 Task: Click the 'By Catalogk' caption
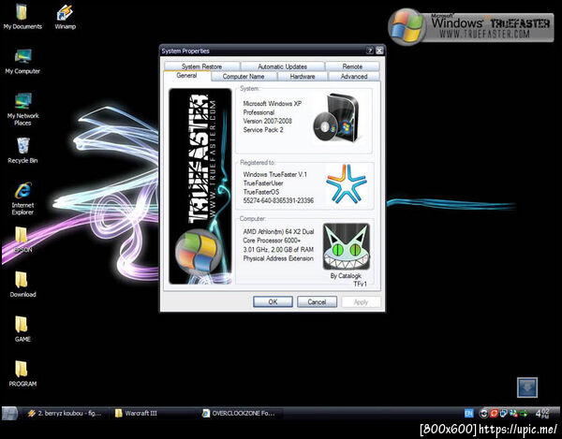point(346,276)
